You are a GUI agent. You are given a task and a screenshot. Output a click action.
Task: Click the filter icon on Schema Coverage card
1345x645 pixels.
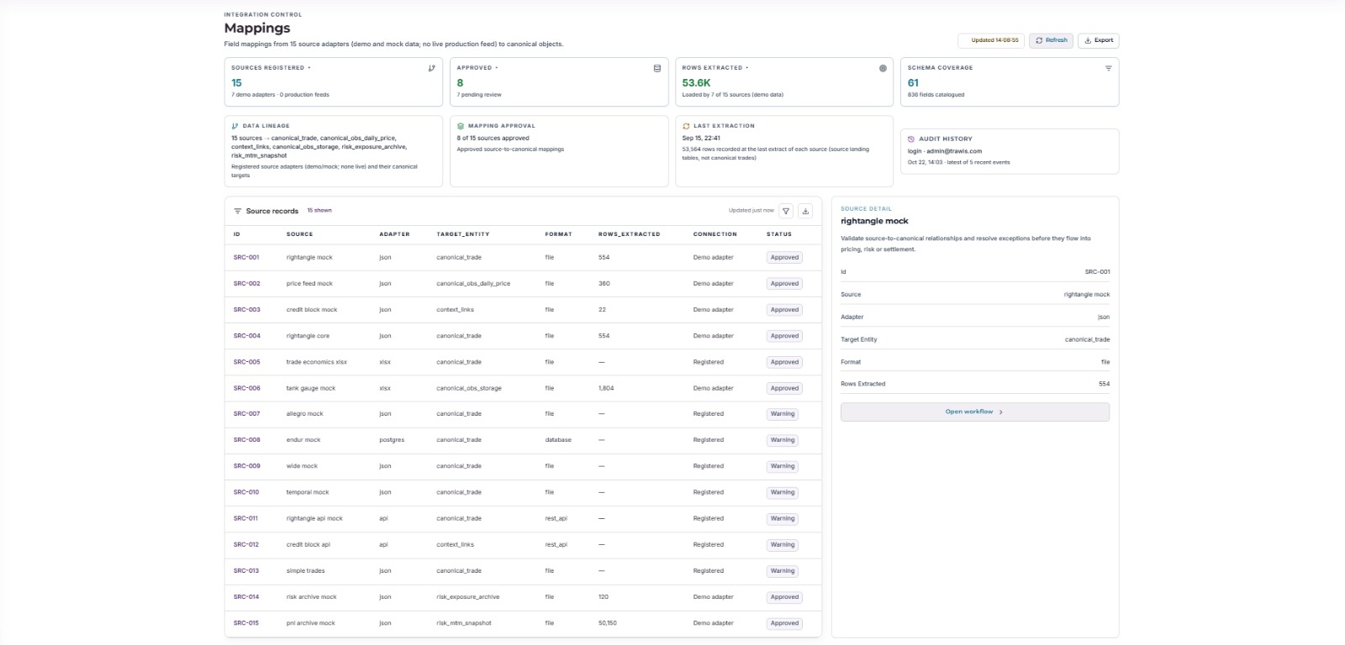click(1108, 68)
